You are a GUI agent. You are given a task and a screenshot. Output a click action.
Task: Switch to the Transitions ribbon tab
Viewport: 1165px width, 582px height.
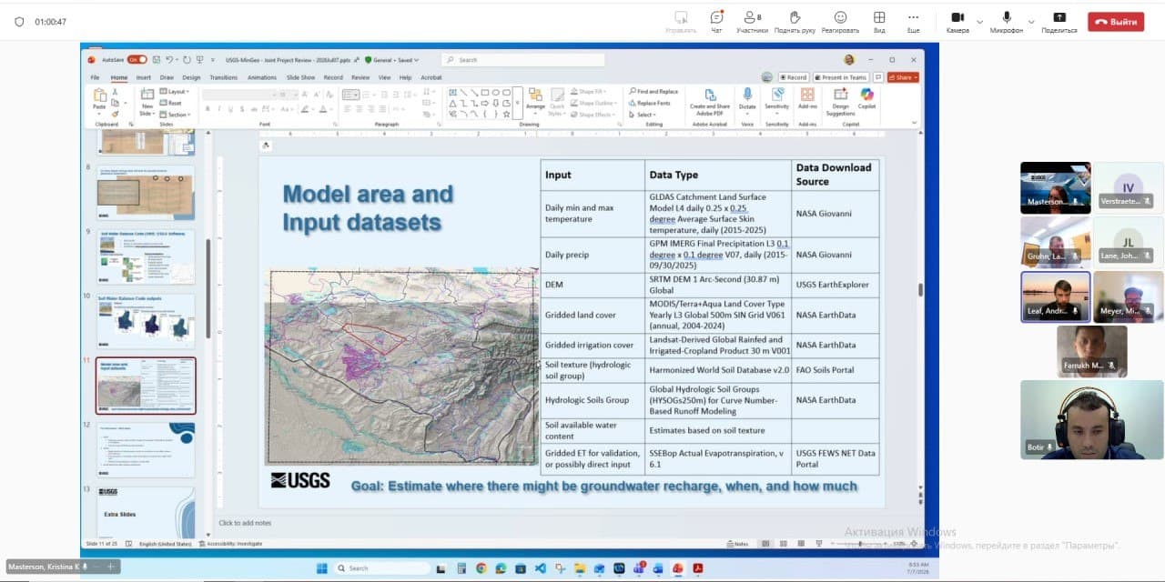click(224, 77)
